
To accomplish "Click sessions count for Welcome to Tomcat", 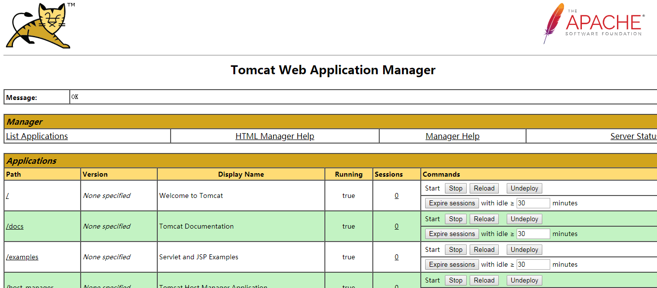I will [x=396, y=195].
